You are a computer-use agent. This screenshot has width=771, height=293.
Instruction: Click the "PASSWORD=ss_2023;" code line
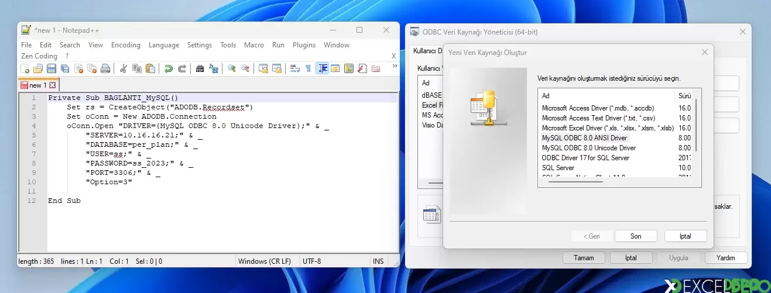(139, 163)
